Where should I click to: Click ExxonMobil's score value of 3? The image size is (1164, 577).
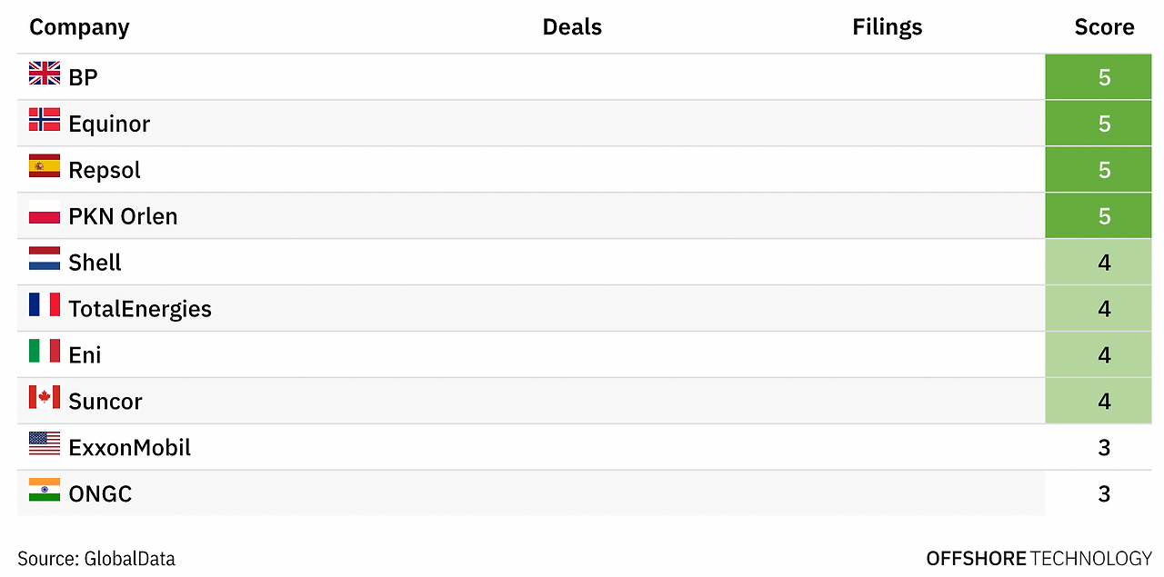point(1104,448)
